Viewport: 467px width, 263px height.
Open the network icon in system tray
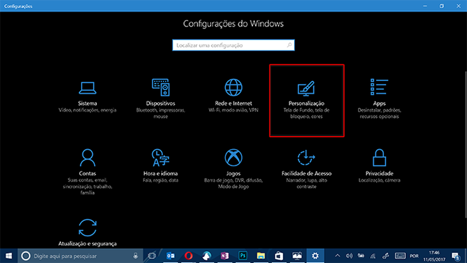(x=373, y=256)
